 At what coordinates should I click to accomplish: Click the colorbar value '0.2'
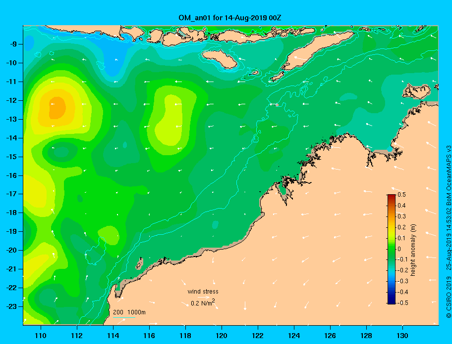point(401,227)
